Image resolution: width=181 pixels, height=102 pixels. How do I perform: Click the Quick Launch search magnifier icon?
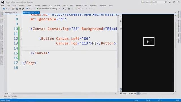(165, 2)
